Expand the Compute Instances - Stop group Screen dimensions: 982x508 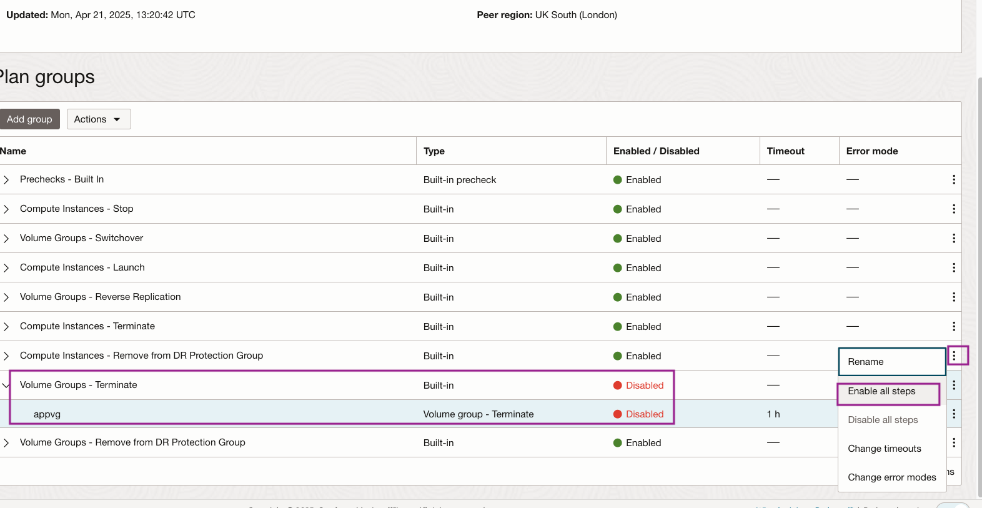pyautogui.click(x=6, y=209)
